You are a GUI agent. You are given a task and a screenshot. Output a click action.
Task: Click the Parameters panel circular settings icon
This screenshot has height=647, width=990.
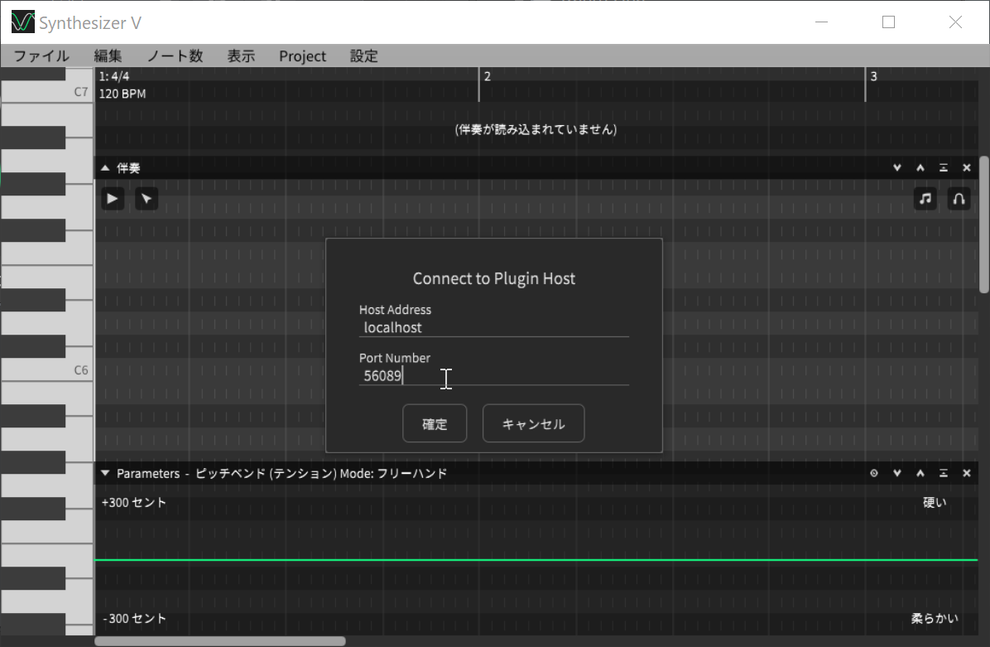coord(874,473)
